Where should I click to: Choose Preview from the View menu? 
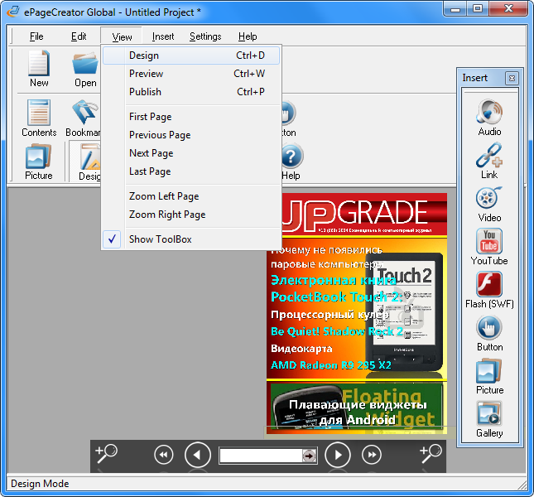pos(191,74)
